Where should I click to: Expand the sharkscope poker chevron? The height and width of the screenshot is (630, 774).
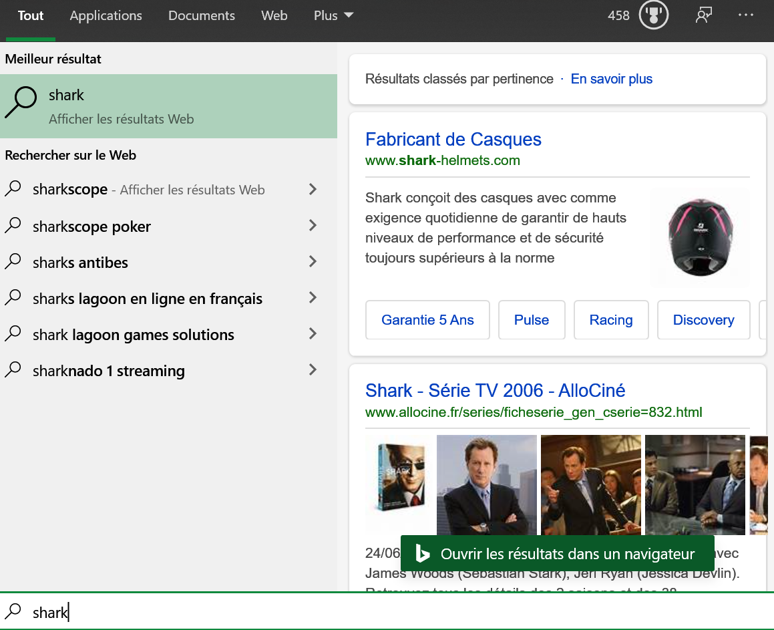[313, 226]
